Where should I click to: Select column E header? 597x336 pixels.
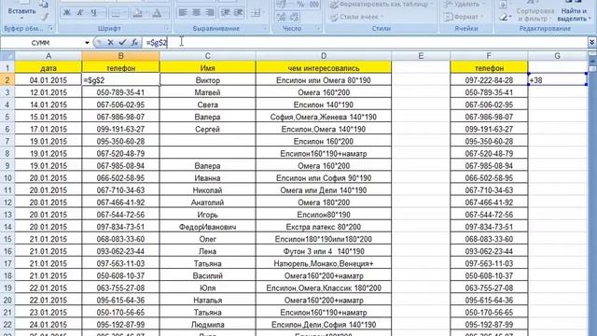[421, 56]
